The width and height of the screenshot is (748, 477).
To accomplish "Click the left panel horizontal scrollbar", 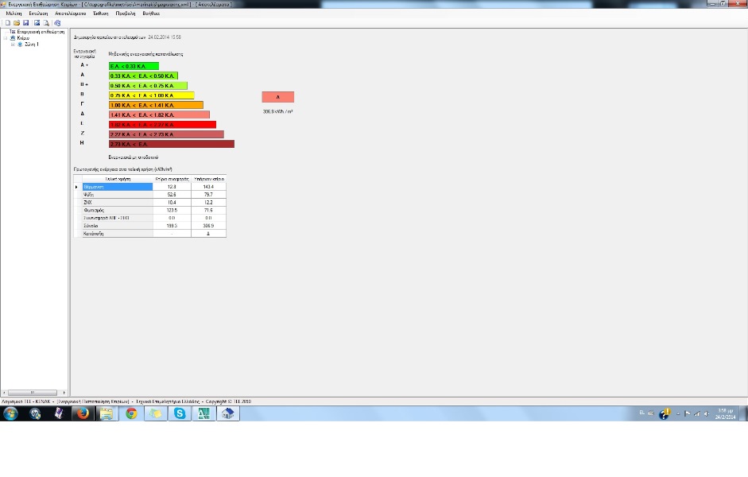I will point(33,393).
